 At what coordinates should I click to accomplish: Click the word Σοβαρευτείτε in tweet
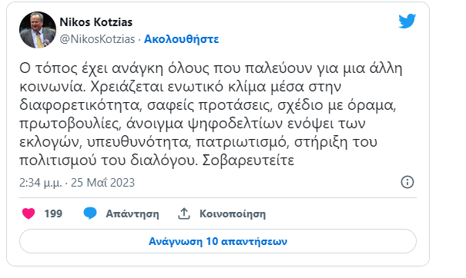(x=249, y=161)
